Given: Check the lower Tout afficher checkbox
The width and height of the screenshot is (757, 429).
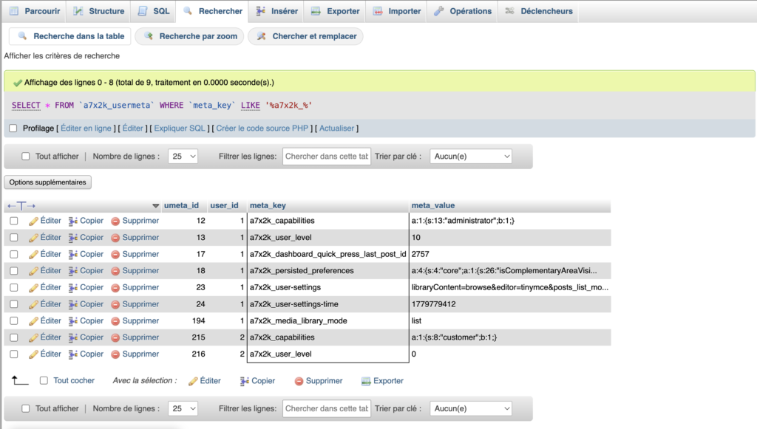Looking at the screenshot, I should pyautogui.click(x=26, y=408).
